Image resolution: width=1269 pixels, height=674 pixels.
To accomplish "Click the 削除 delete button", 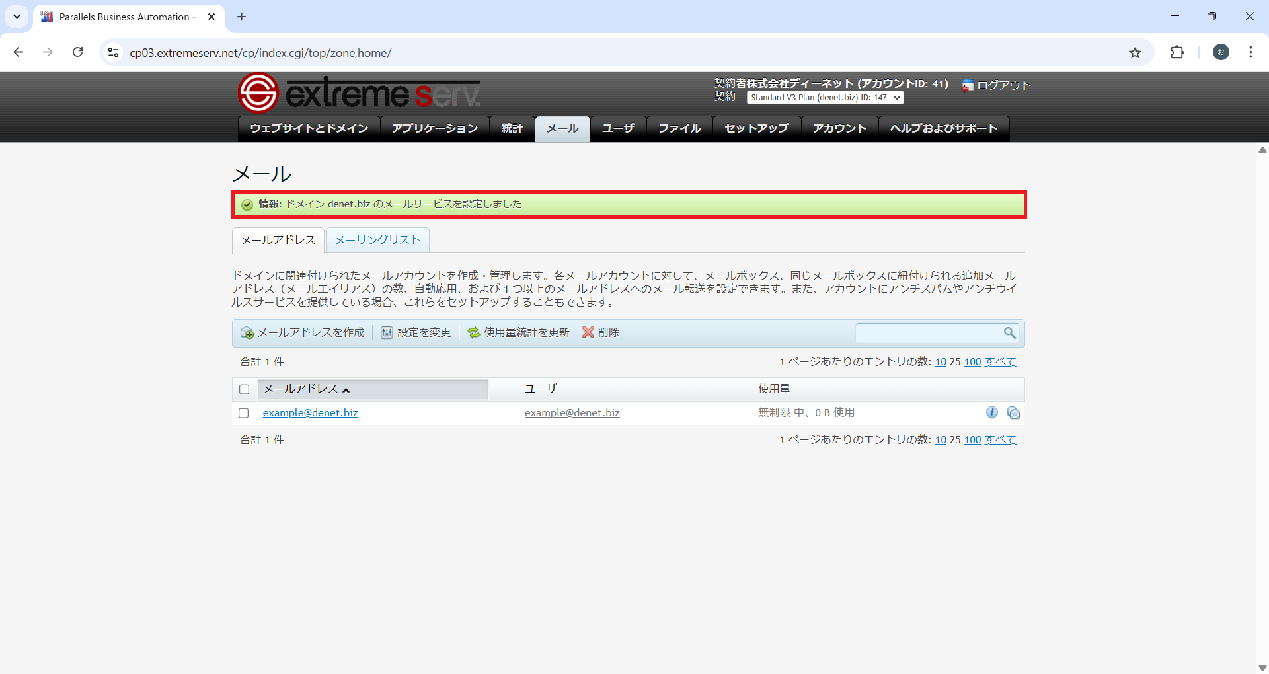I will click(601, 332).
